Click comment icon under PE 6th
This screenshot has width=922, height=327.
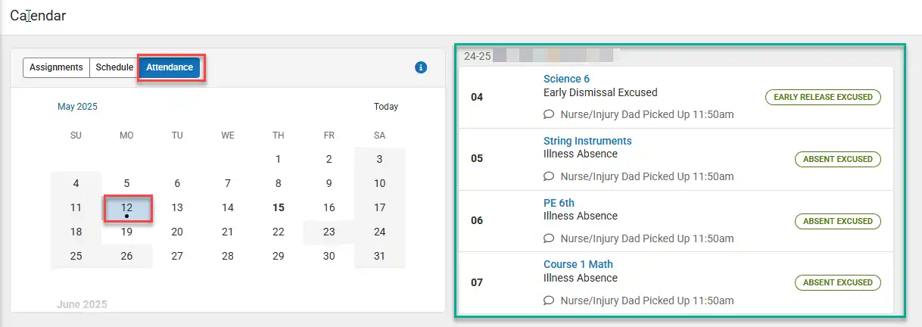[549, 238]
